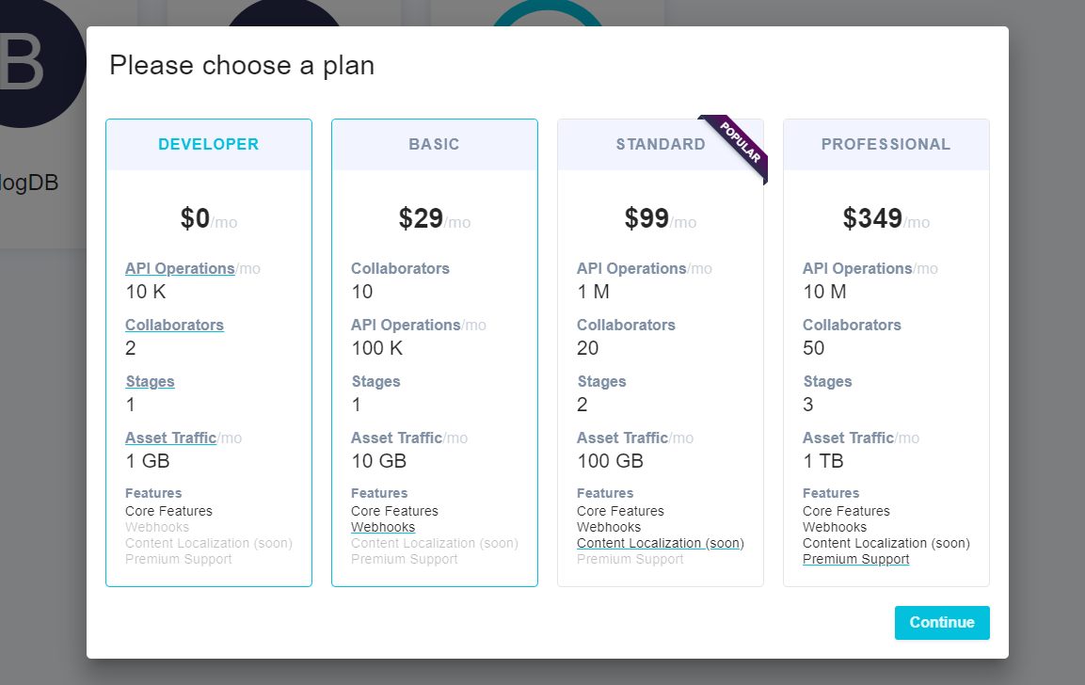Click the API Operations link under Standard
Image resolution: width=1085 pixels, height=685 pixels.
631,268
